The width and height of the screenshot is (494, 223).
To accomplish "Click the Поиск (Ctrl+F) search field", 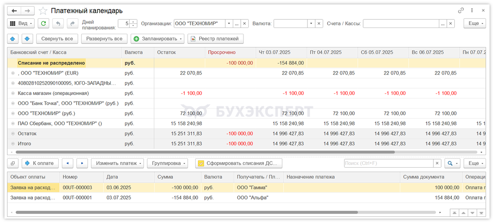I will (x=388, y=163).
